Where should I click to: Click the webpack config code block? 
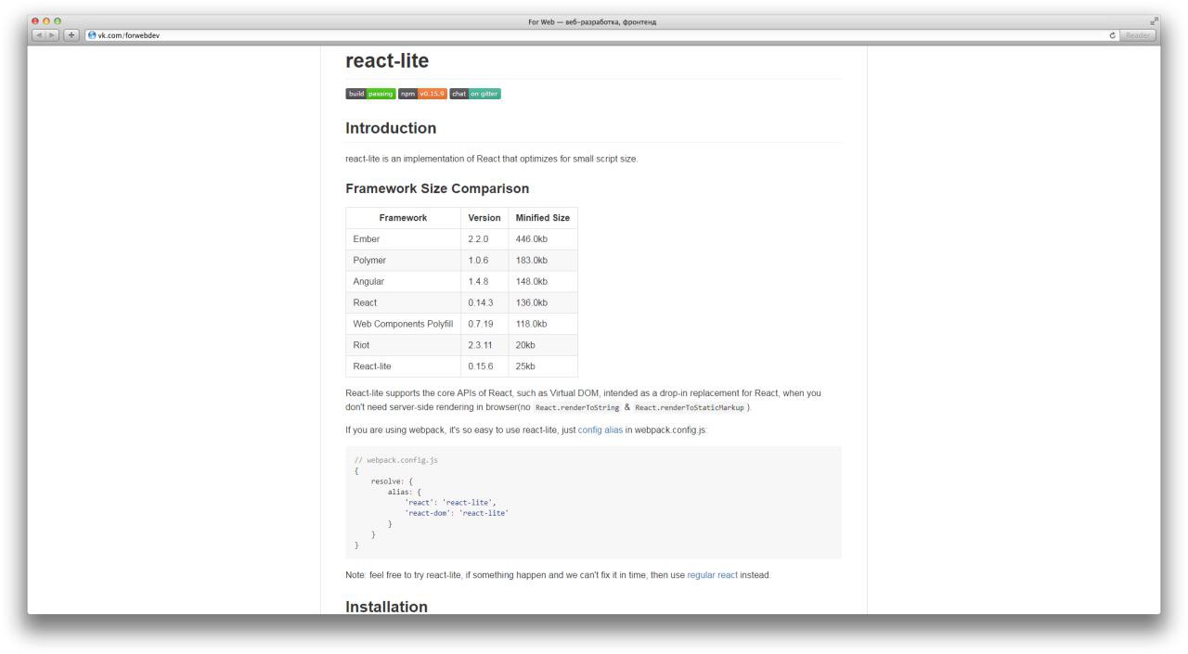tap(594, 502)
